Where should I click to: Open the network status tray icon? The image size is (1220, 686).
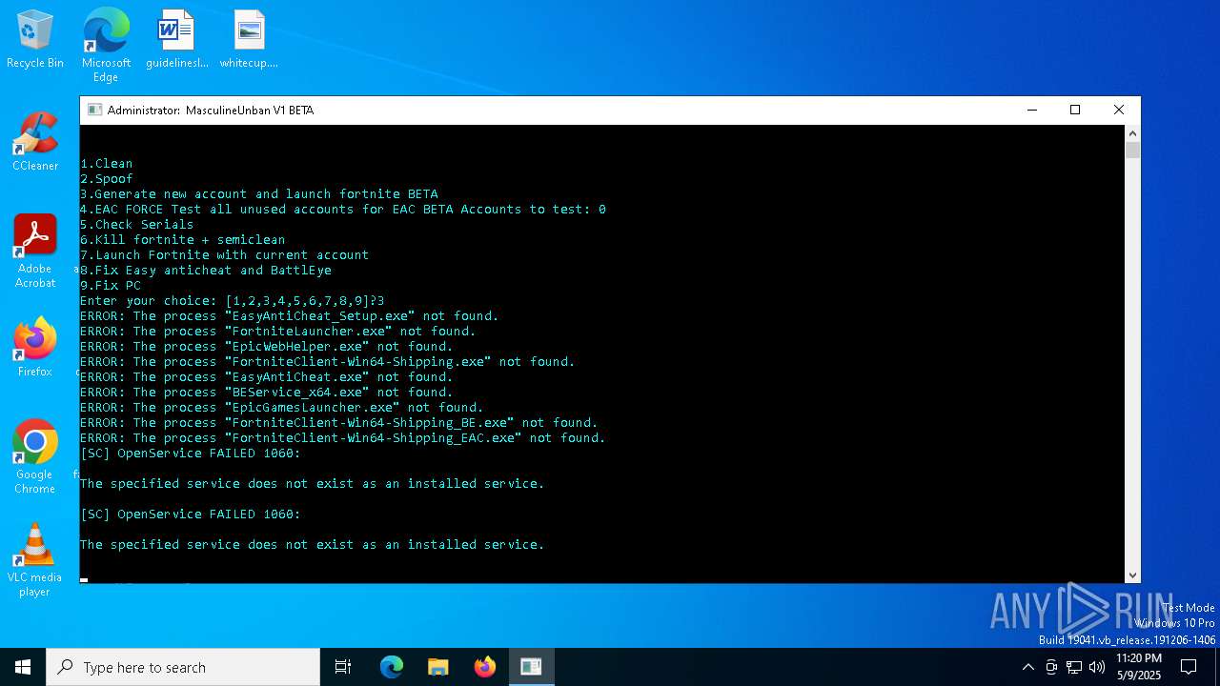coord(1074,667)
